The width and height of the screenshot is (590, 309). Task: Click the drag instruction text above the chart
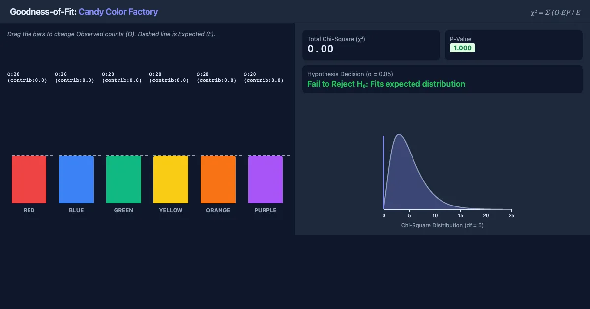tap(112, 34)
